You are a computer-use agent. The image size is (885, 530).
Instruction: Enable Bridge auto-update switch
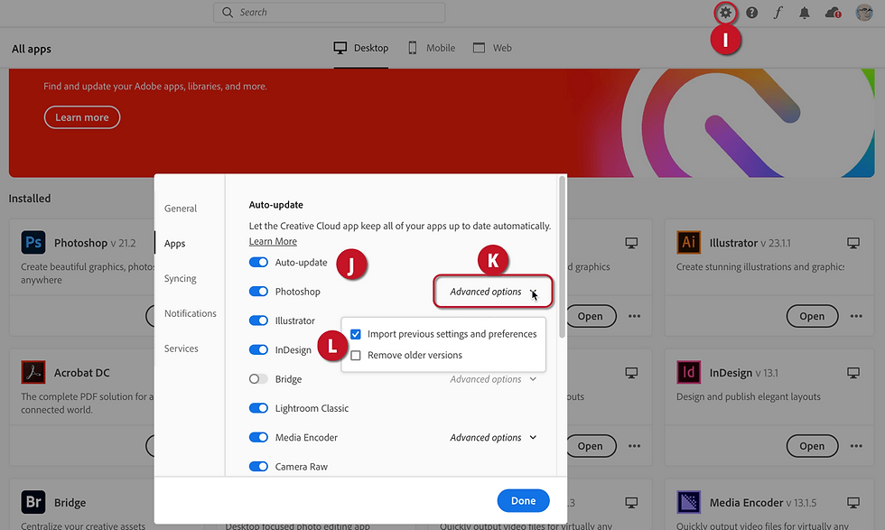[258, 378]
